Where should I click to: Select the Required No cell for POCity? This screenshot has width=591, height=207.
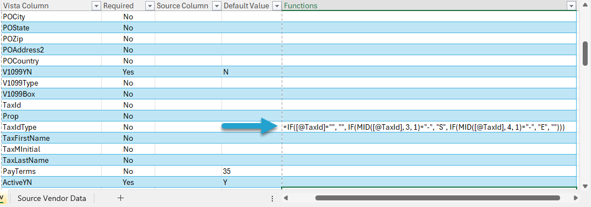point(128,17)
